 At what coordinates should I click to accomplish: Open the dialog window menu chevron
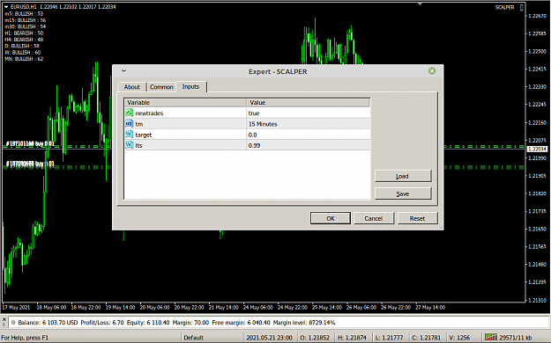click(x=123, y=71)
